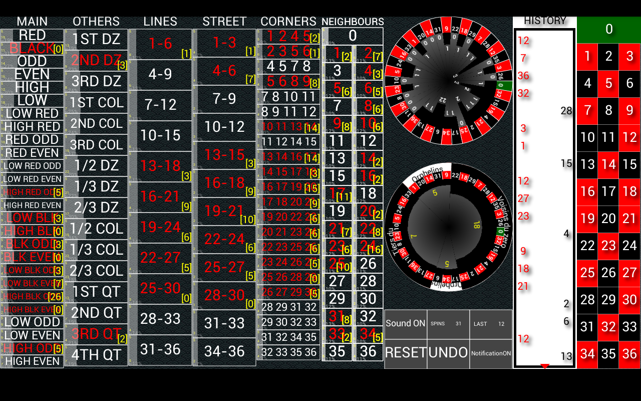Select black number 17 on the grid

(x=608, y=191)
